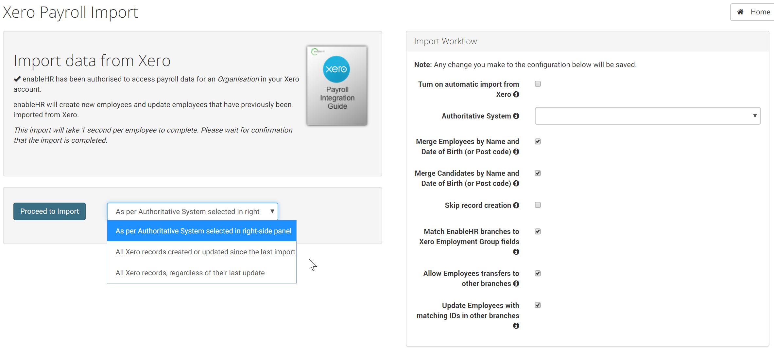Select 'All Xero records, regardless of their last update'

point(202,273)
